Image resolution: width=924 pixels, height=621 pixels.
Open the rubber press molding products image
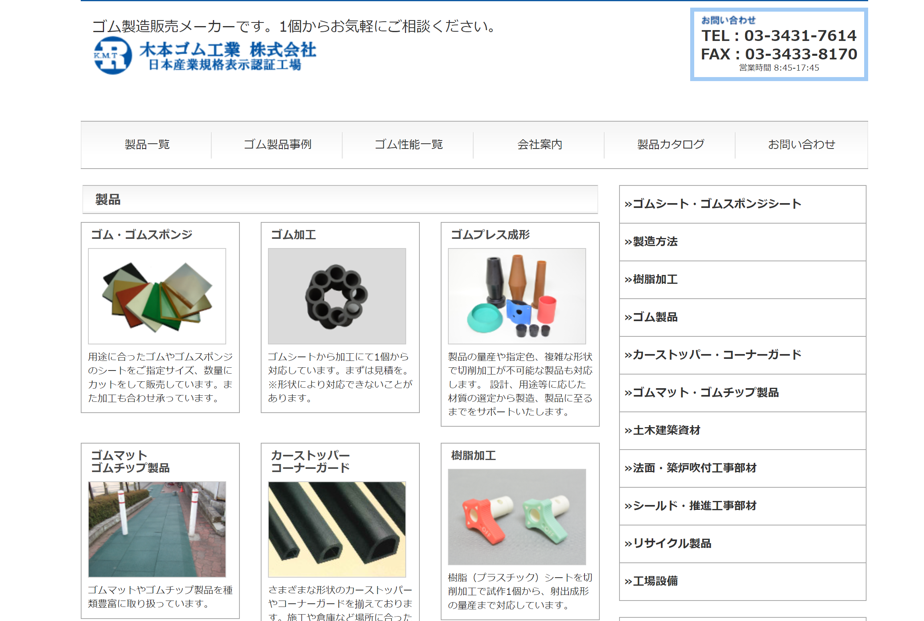(517, 296)
